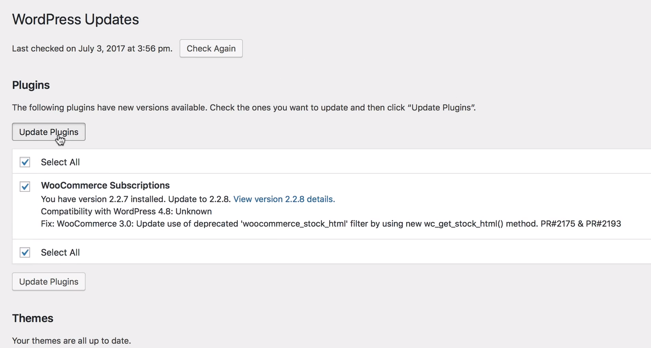651x348 pixels.
Task: Toggle the WooCommerce Subscriptions checkbox
Action: tap(25, 186)
